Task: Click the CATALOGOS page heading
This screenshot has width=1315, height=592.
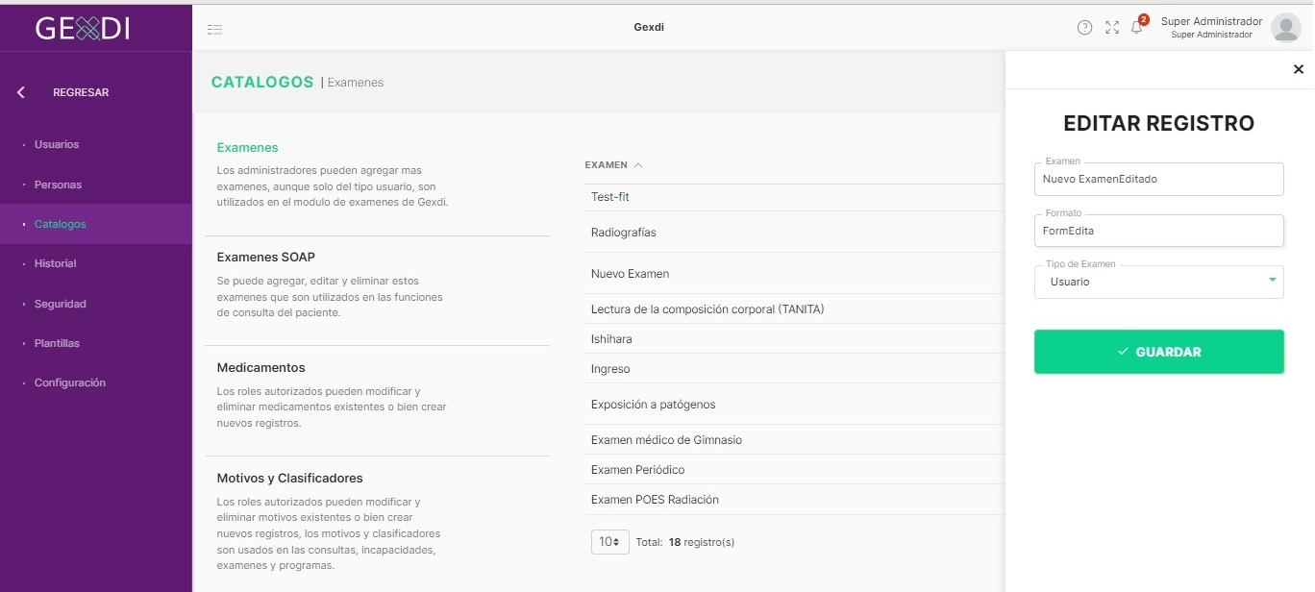Action: pyautogui.click(x=262, y=83)
